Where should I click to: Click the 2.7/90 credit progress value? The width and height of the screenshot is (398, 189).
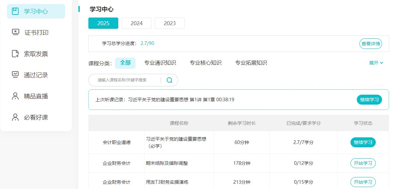pyautogui.click(x=147, y=43)
